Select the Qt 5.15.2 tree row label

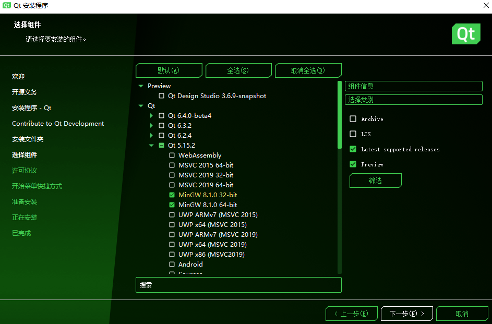coord(182,145)
